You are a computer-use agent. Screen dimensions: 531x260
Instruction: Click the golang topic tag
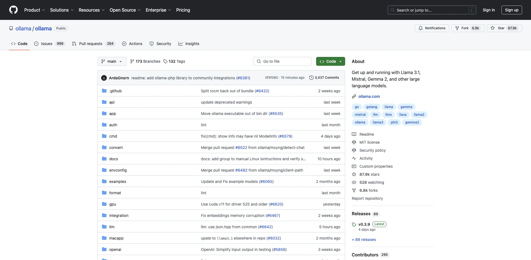pos(372,107)
